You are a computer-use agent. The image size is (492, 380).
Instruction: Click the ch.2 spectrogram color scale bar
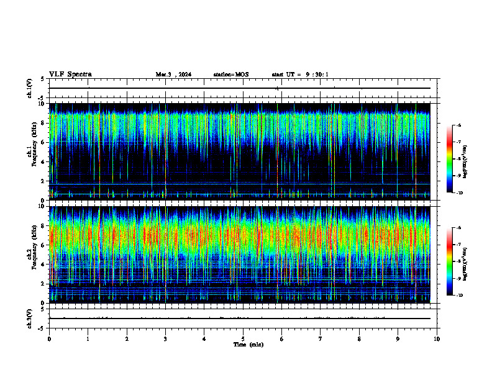tap(450, 261)
